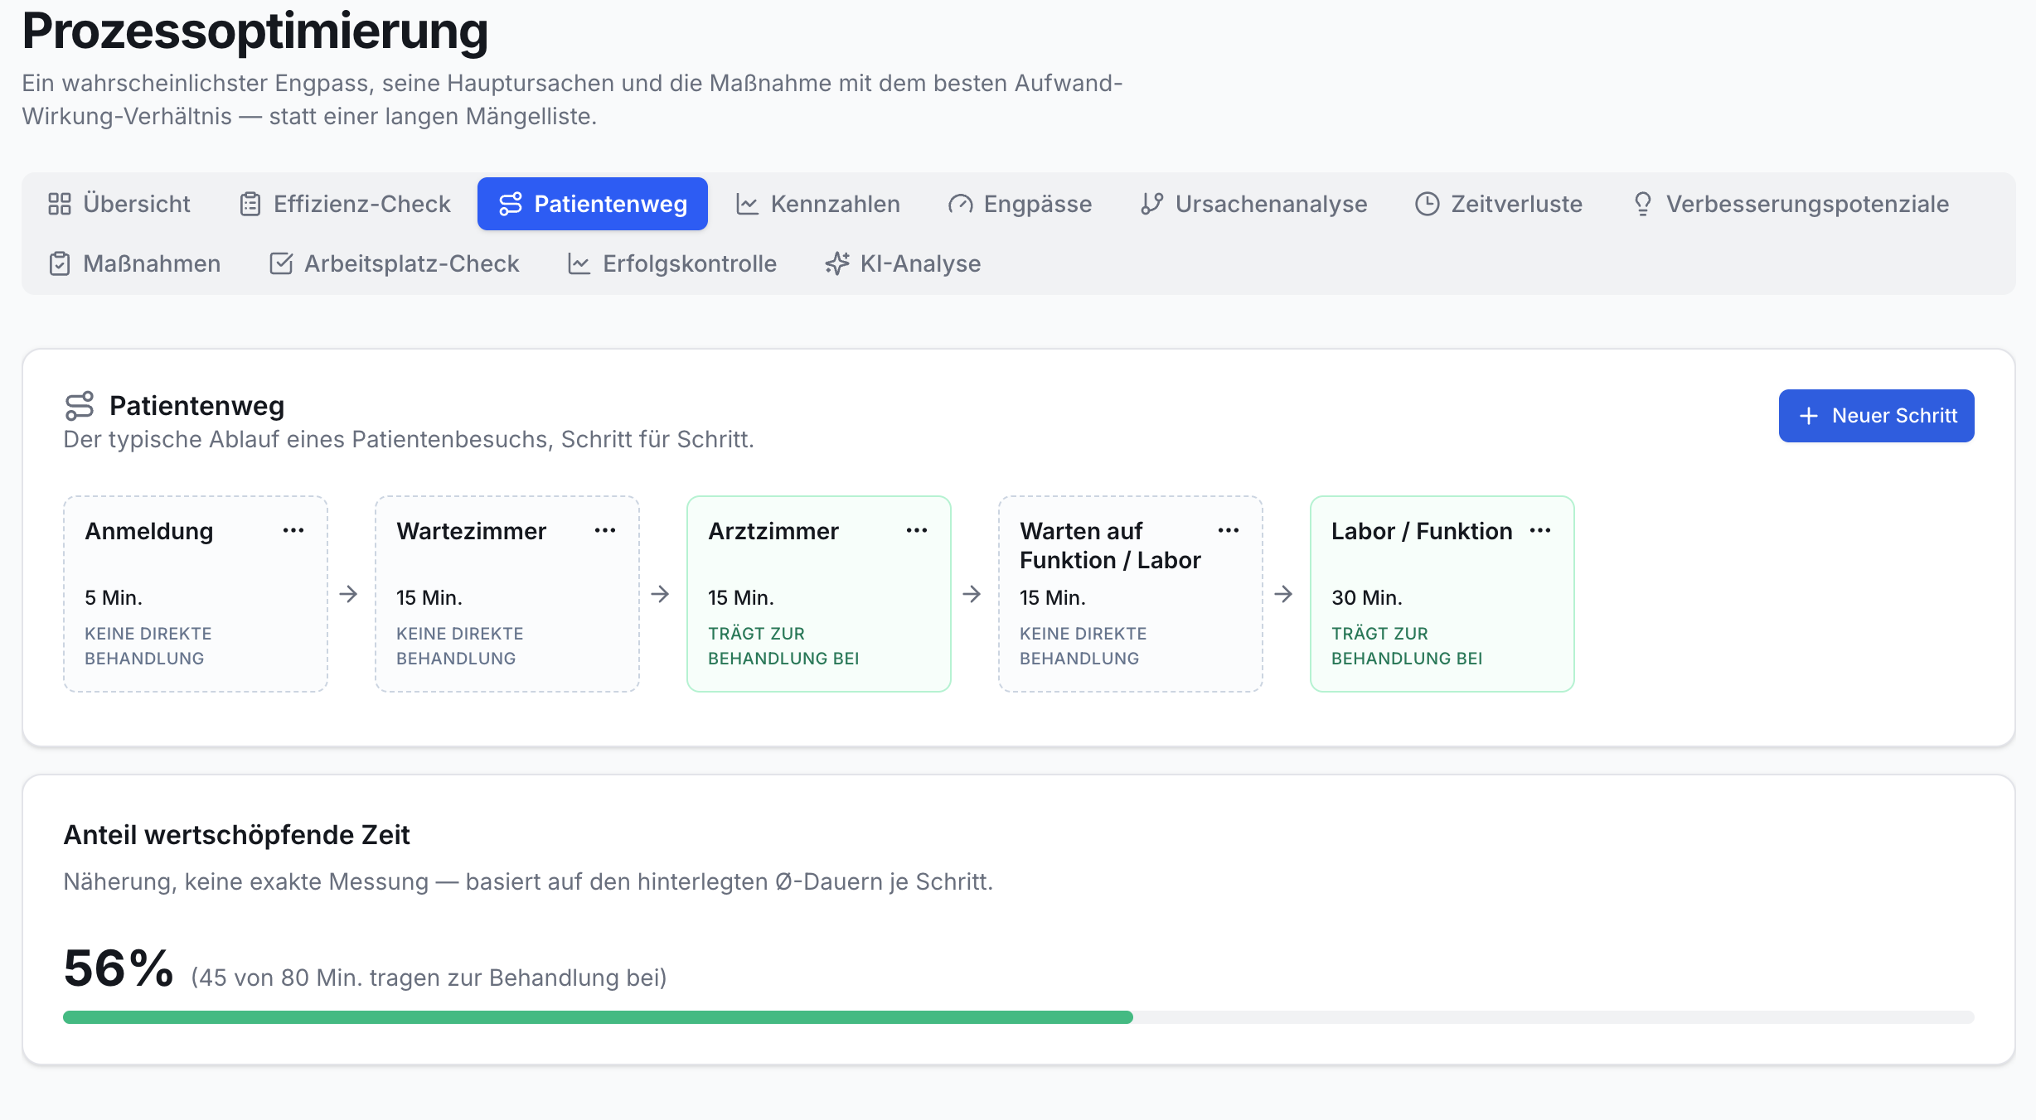The height and width of the screenshot is (1120, 2036).
Task: Open the three-dot menu on Anmeldung card
Action: (x=293, y=531)
